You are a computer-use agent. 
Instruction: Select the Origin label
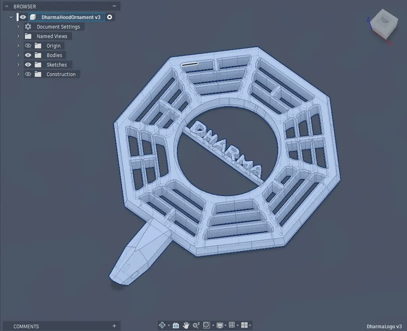(x=53, y=46)
